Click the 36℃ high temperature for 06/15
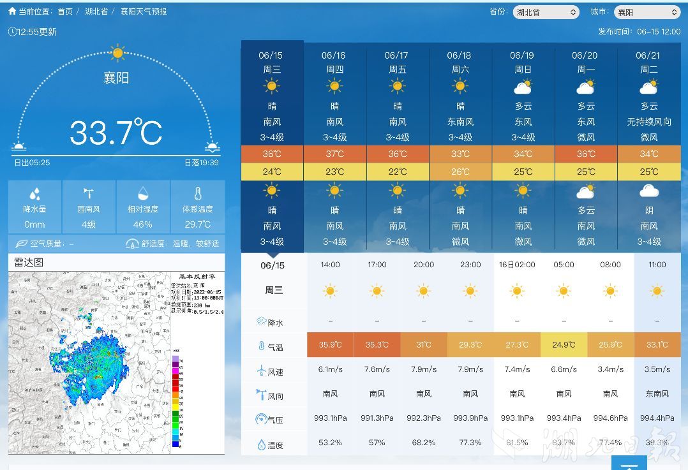The width and height of the screenshot is (688, 470). [x=272, y=154]
